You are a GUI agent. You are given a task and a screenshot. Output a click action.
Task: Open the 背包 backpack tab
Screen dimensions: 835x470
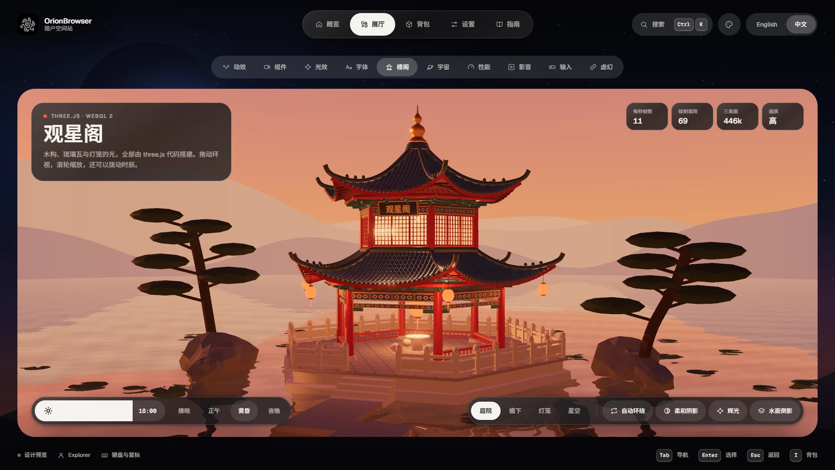[417, 24]
